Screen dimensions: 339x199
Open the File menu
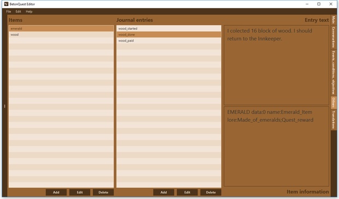(x=8, y=12)
